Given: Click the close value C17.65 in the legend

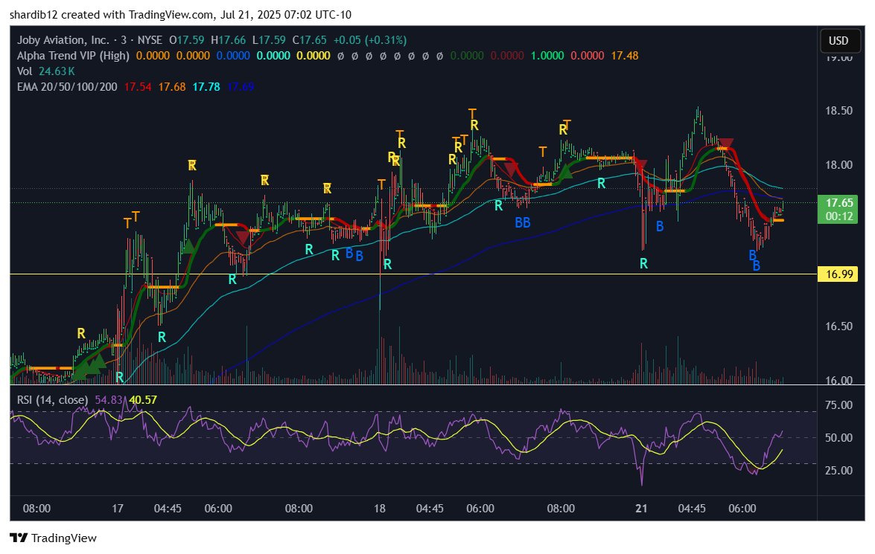Looking at the screenshot, I should pos(310,40).
